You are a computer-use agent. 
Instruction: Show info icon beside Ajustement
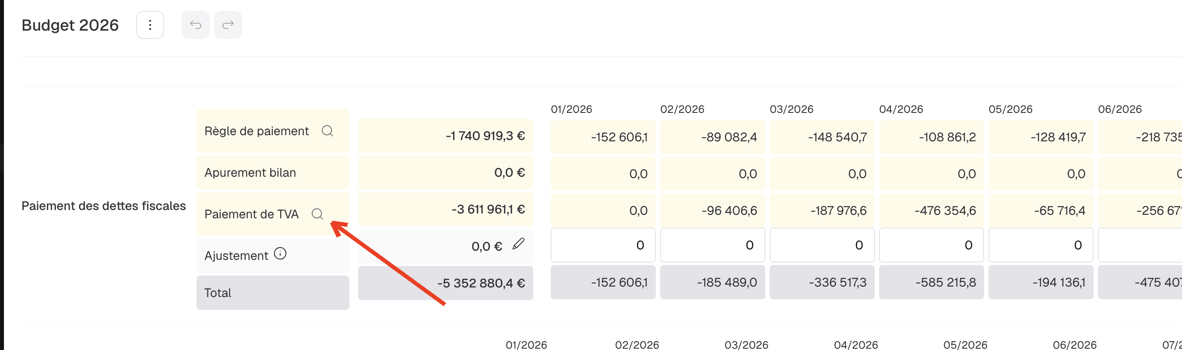click(x=280, y=254)
